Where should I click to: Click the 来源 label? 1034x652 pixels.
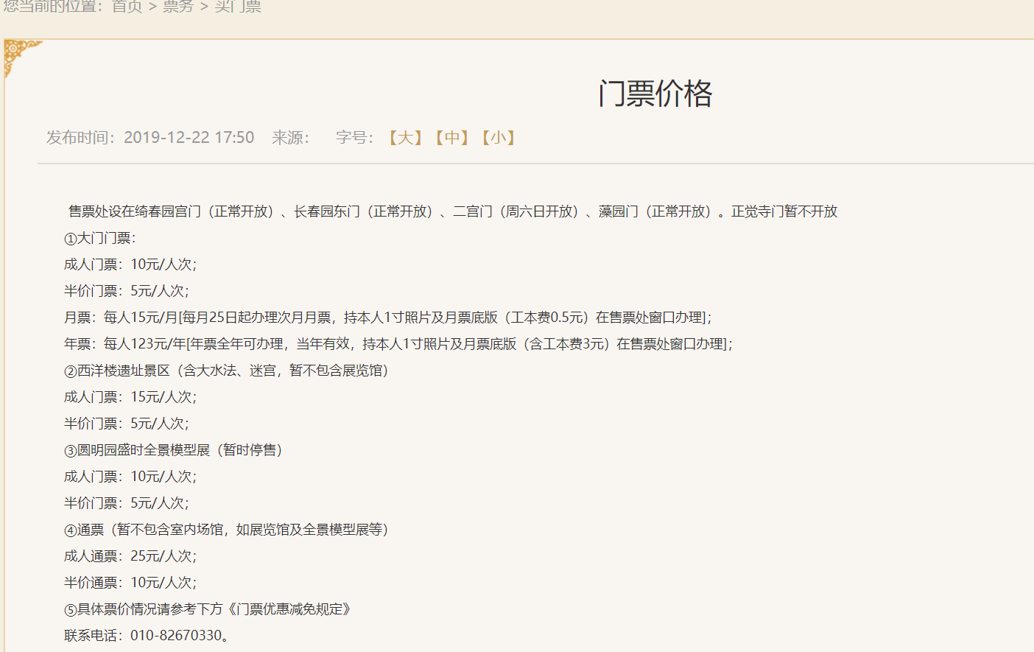coord(290,138)
